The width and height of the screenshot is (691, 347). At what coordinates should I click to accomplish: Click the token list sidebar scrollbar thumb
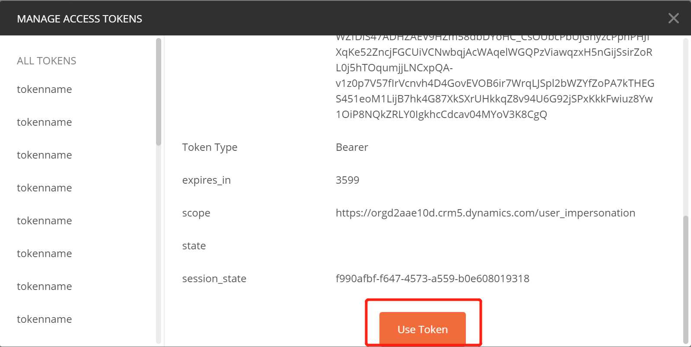pyautogui.click(x=159, y=92)
